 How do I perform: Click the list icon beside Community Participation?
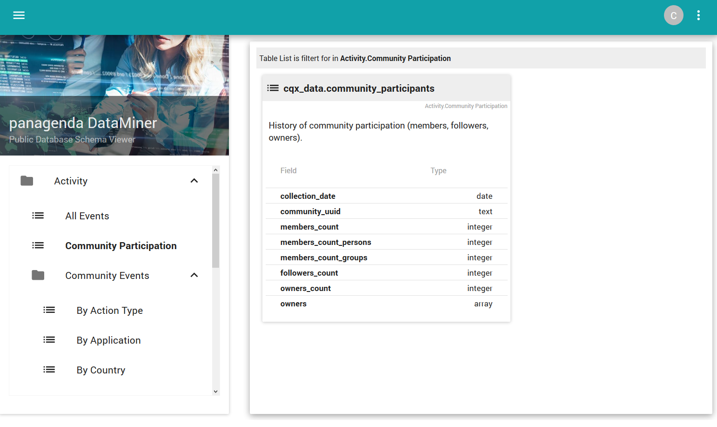38,245
